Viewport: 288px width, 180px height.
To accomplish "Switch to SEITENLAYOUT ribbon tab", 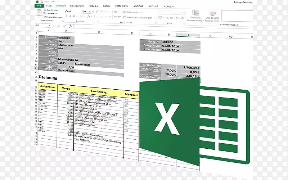I will click(77, 6).
